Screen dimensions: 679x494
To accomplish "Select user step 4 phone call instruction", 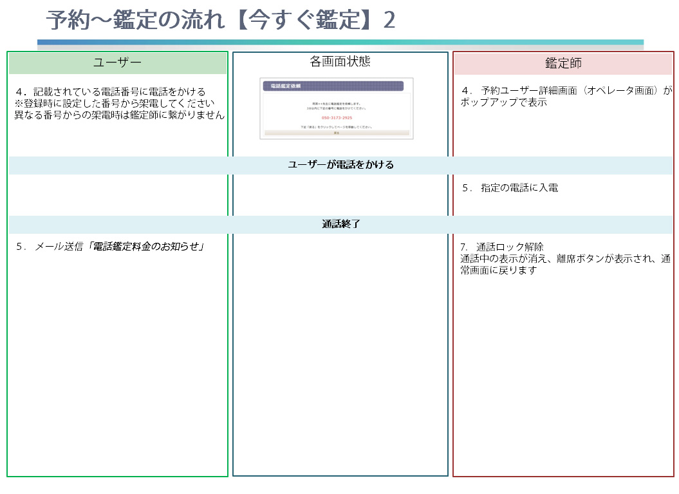I will [x=110, y=92].
